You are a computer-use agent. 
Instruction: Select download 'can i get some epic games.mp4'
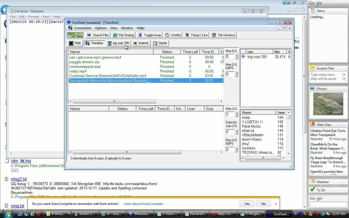pyautogui.click(x=146, y=57)
